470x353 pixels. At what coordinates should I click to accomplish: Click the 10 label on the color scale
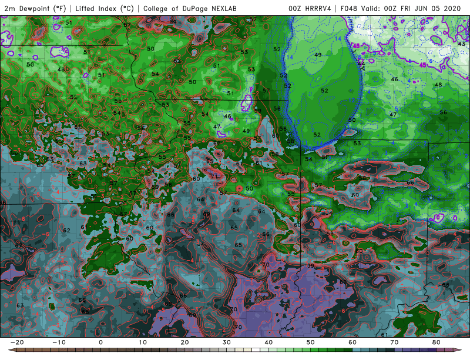point(143,342)
